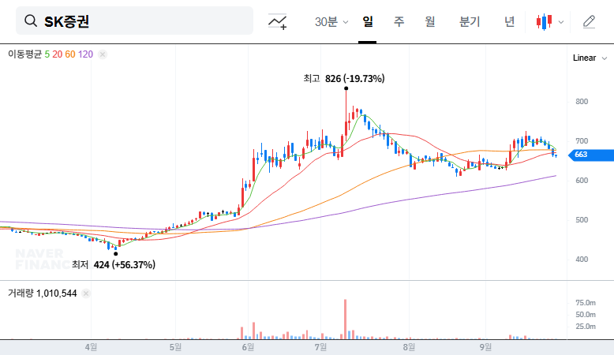Click the 5월 date axis label
This screenshot has width=614, height=355.
[175, 347]
